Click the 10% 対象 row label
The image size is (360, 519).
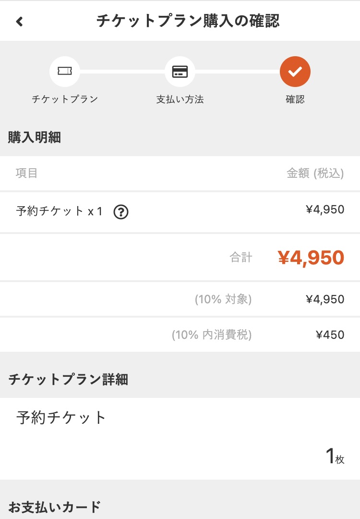tap(223, 299)
